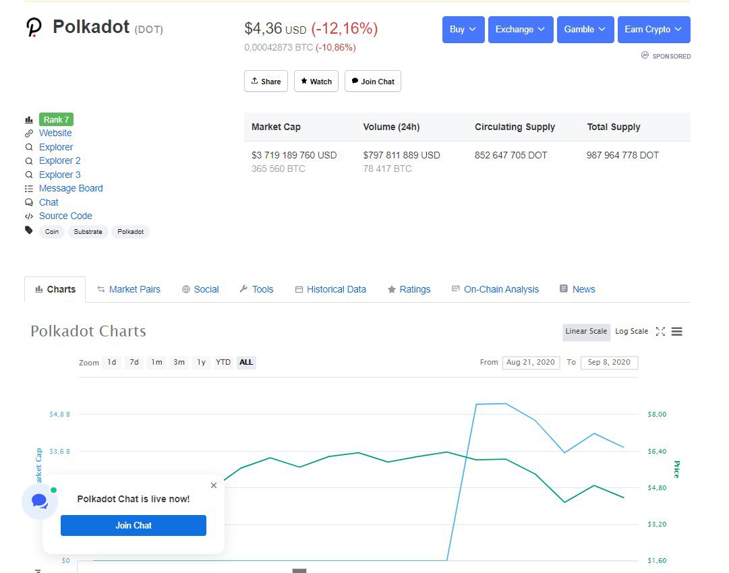Click the 987 964 778 DOT value

point(622,155)
